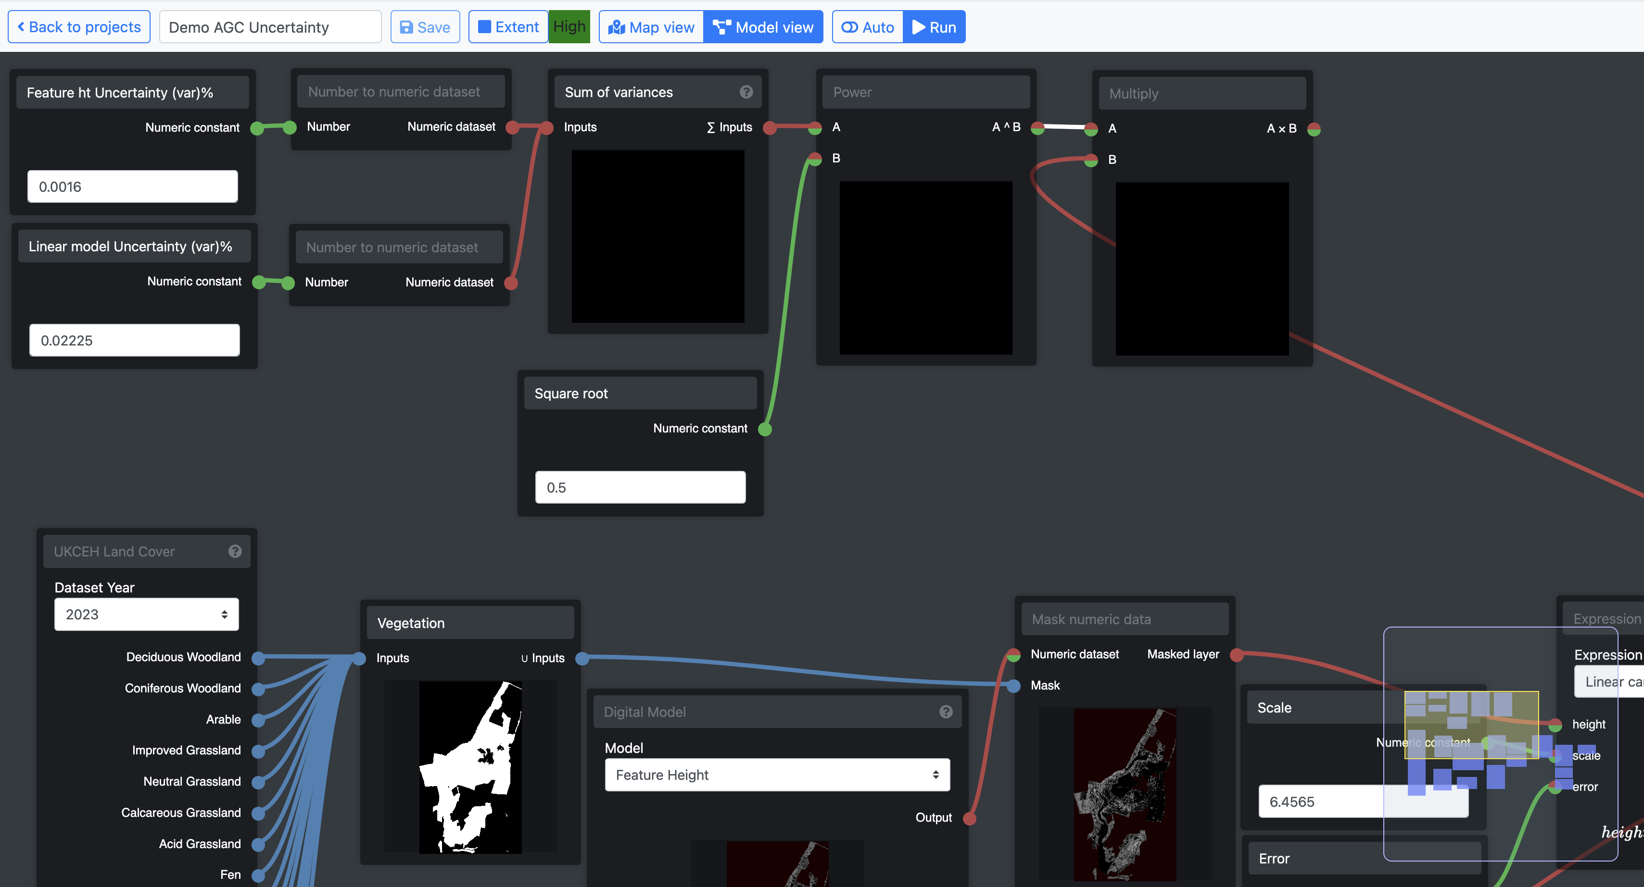The height and width of the screenshot is (887, 1644).
Task: Click help icon on UKCEH Land Cover node
Action: tap(235, 551)
